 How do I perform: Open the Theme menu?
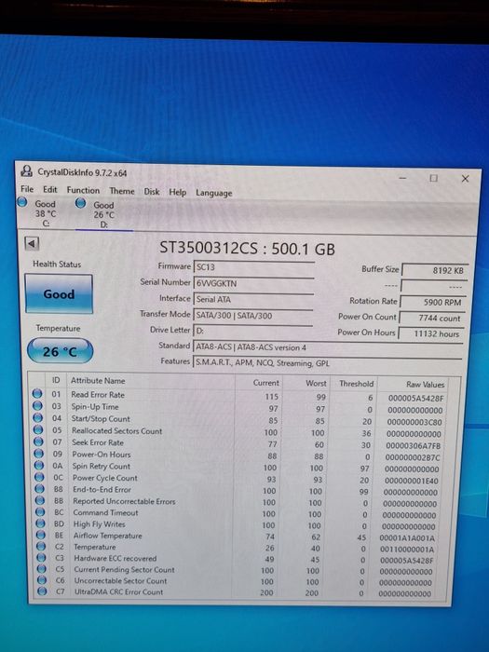pos(122,191)
